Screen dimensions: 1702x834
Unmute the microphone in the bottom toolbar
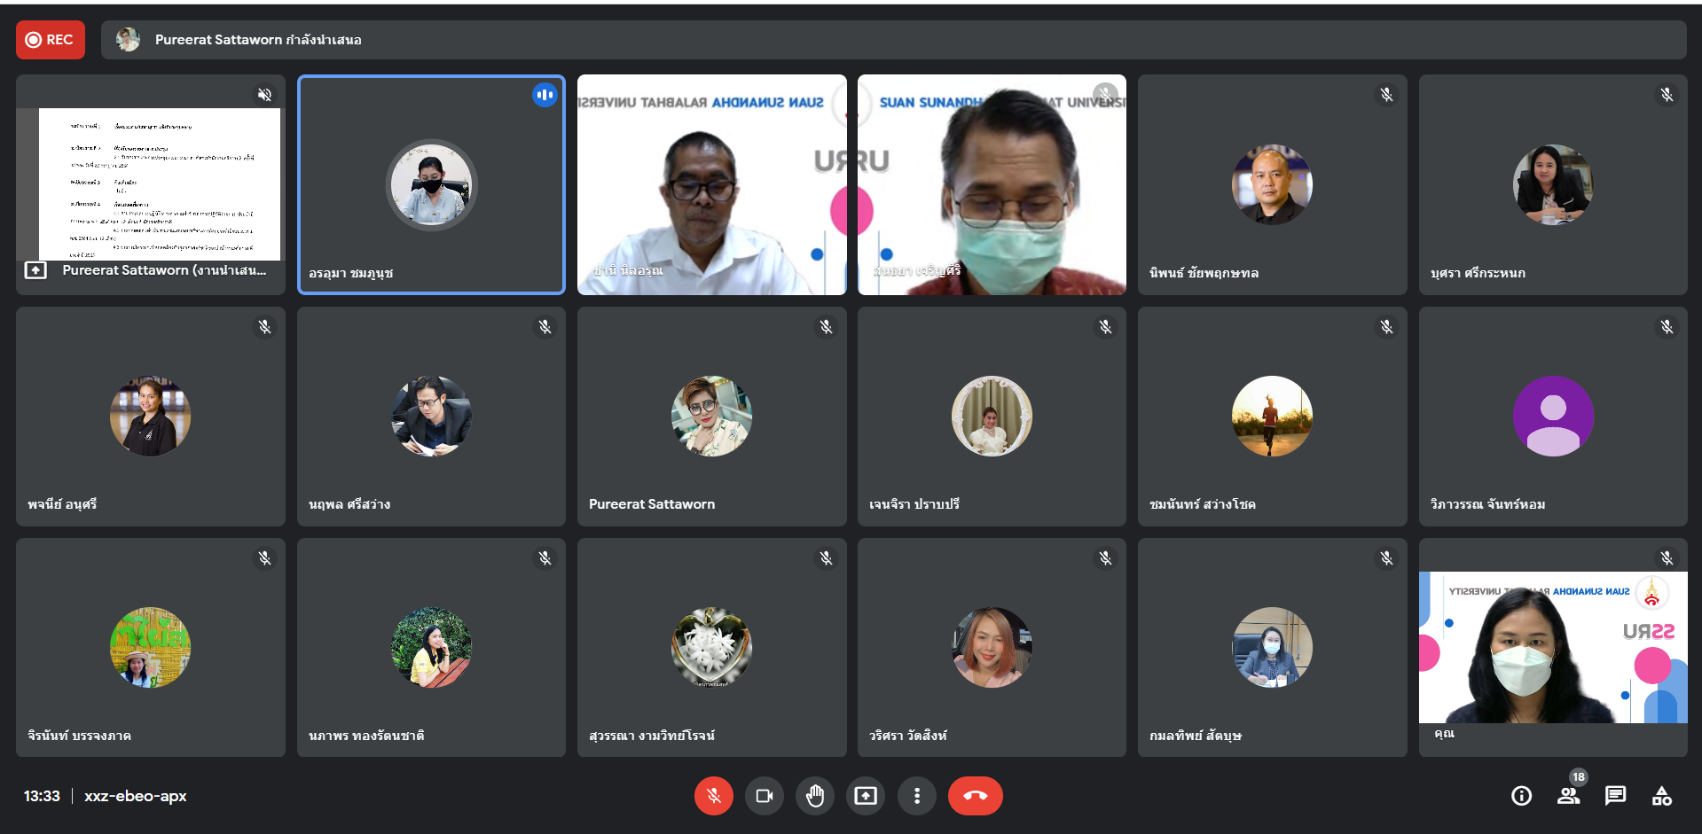click(713, 796)
